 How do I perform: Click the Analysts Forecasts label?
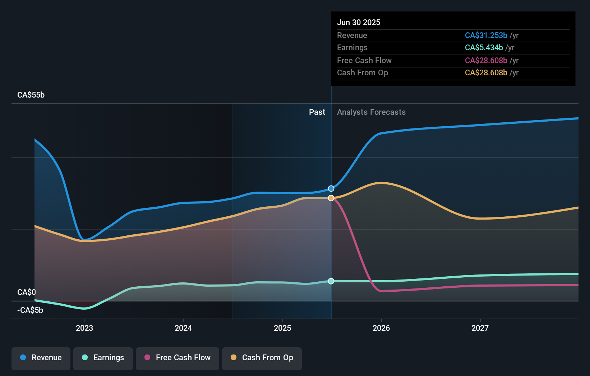tap(371, 112)
